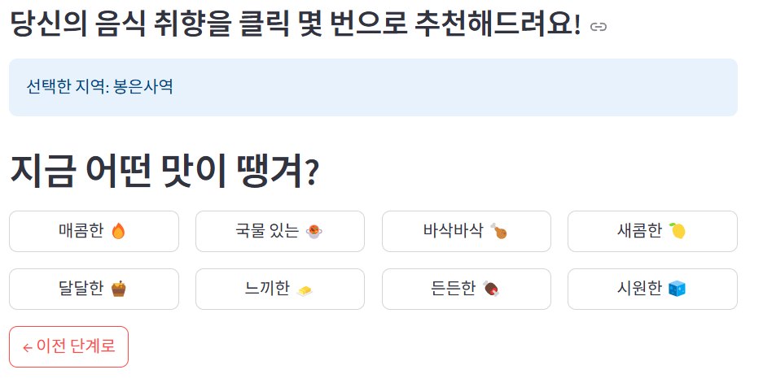This screenshot has height=383, width=763.
Task: Choose the 시원한 flavor button
Action: coord(652,289)
